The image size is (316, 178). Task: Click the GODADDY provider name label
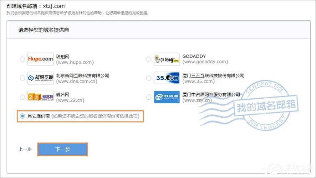[x=194, y=56]
